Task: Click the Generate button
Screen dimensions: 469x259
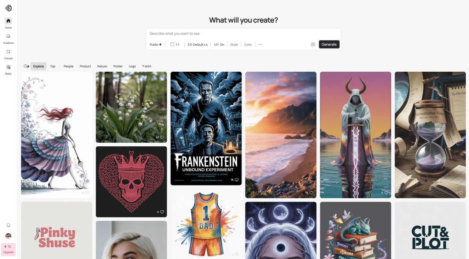Action: (329, 44)
